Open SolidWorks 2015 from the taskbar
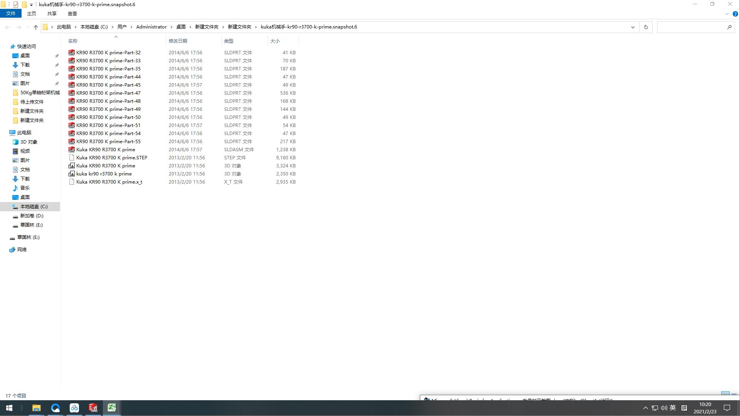Viewport: 740px width, 416px height. click(93, 408)
